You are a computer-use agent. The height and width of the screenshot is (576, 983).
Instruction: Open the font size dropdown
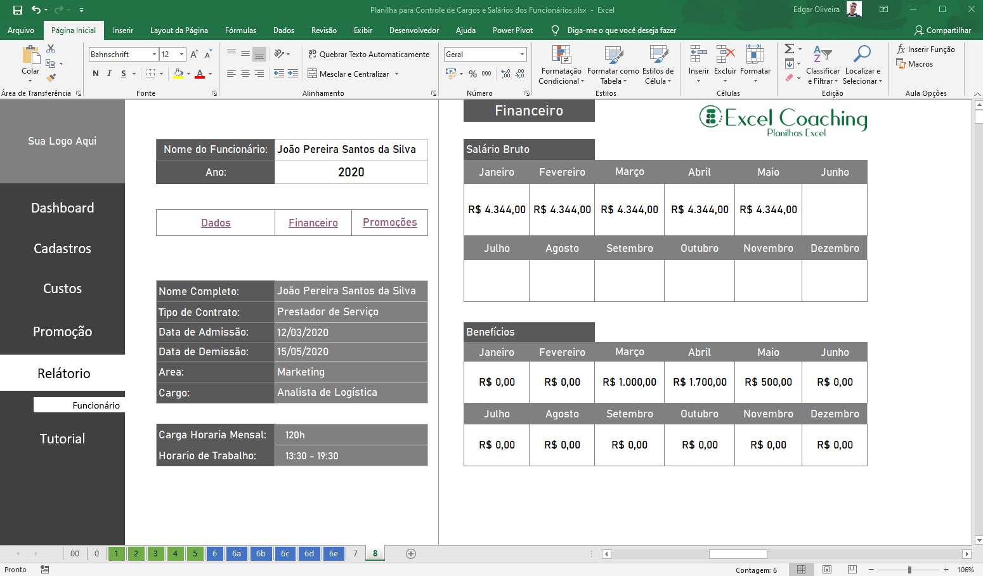coord(182,55)
